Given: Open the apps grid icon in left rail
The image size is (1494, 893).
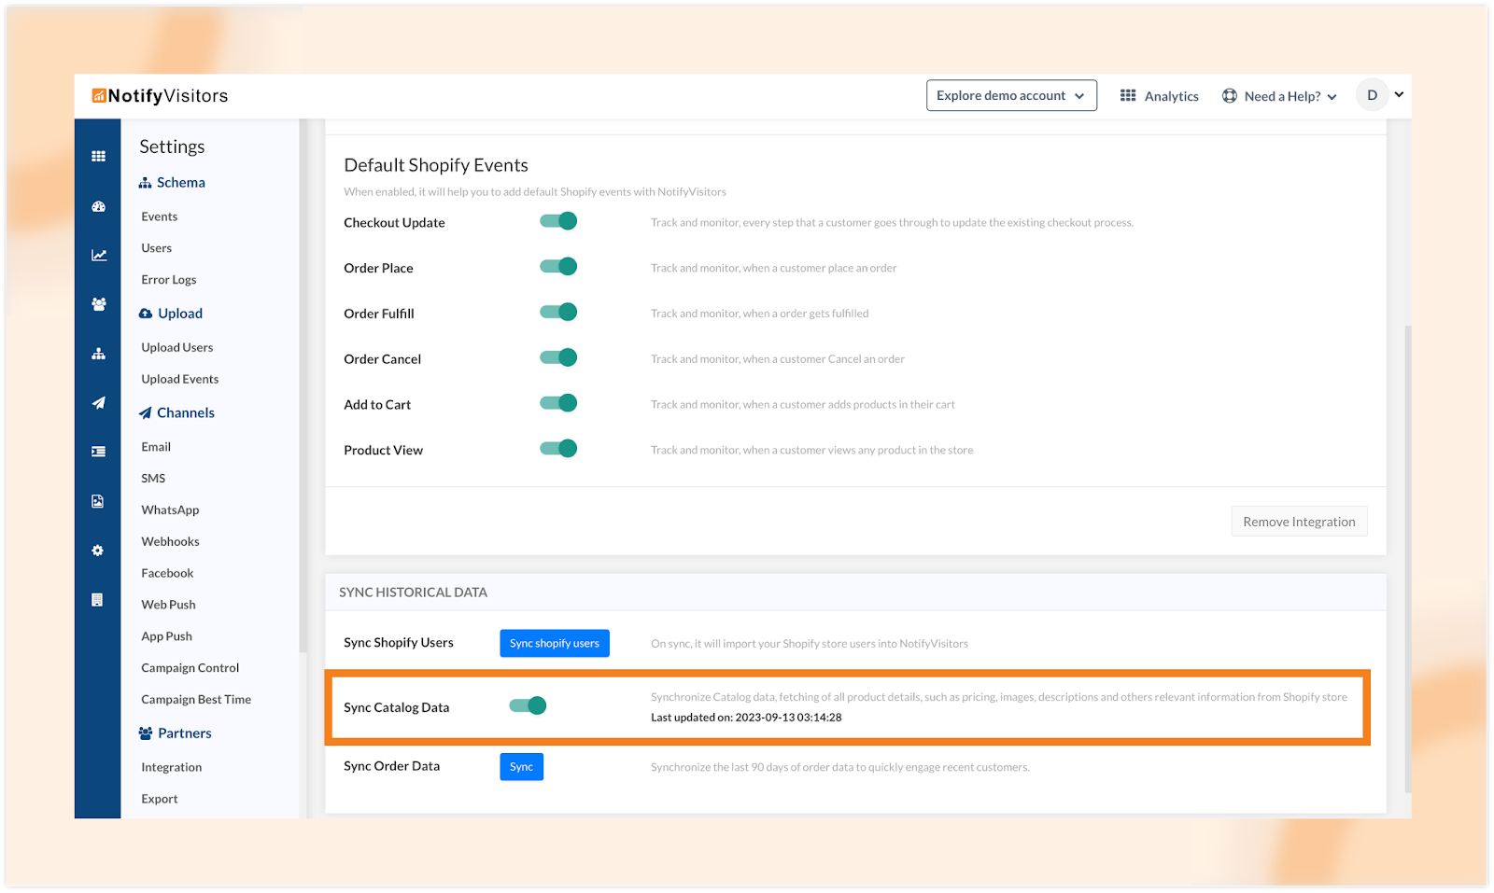Looking at the screenshot, I should tap(98, 157).
